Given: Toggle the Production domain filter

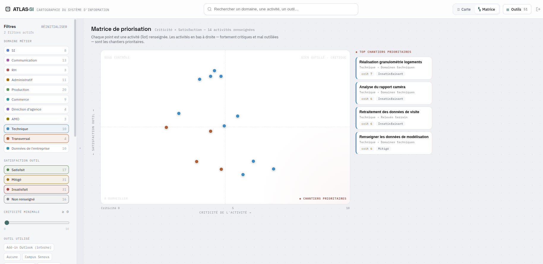Looking at the screenshot, I should (36, 90).
